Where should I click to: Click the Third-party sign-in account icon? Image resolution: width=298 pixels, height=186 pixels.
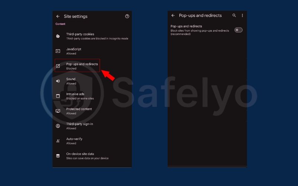click(x=58, y=126)
